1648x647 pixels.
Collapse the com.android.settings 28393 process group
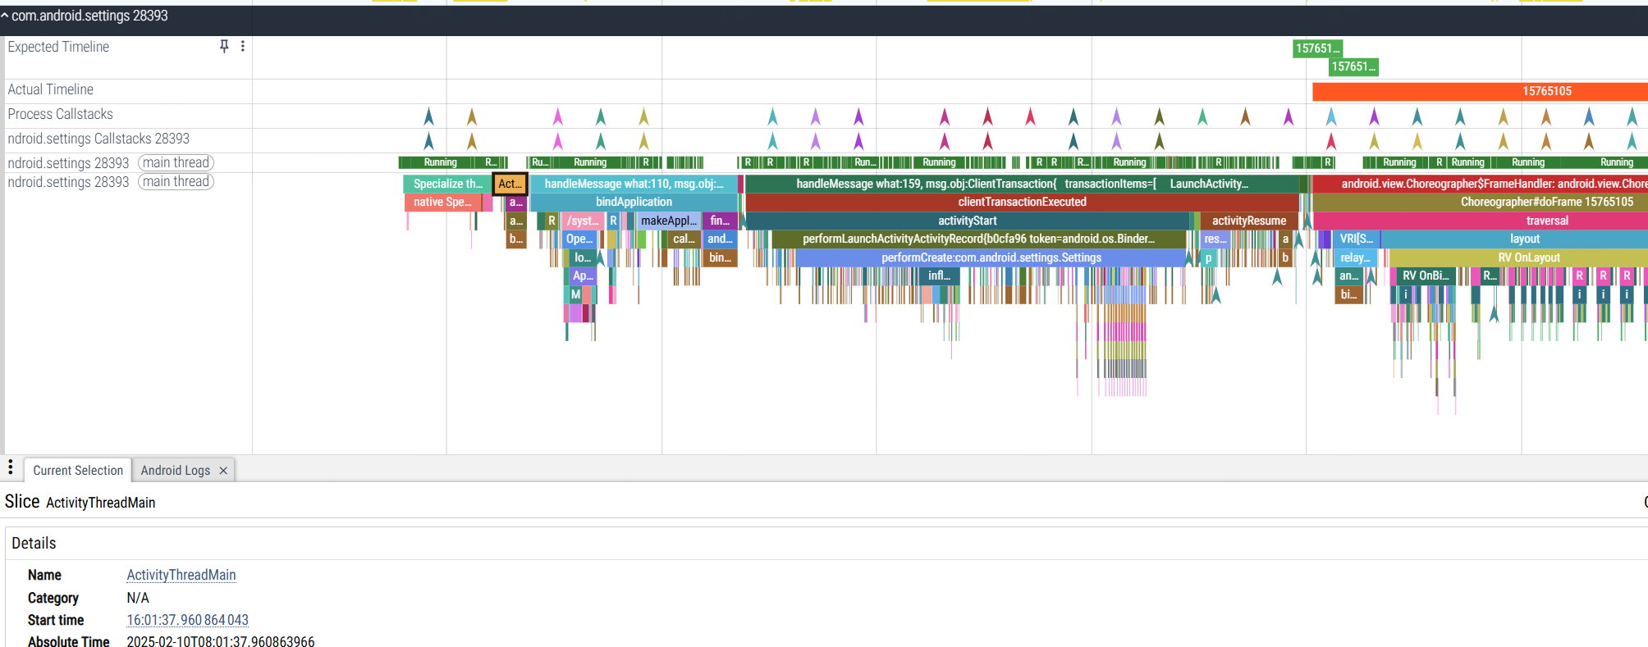tap(5, 16)
